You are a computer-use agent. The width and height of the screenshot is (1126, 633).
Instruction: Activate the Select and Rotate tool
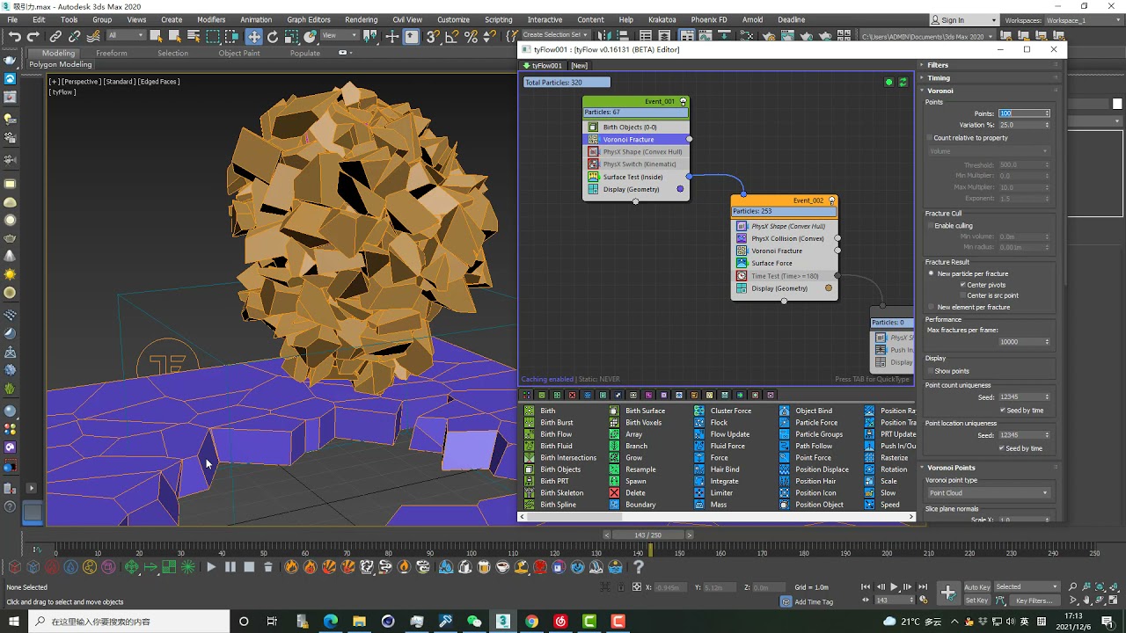pyautogui.click(x=273, y=36)
